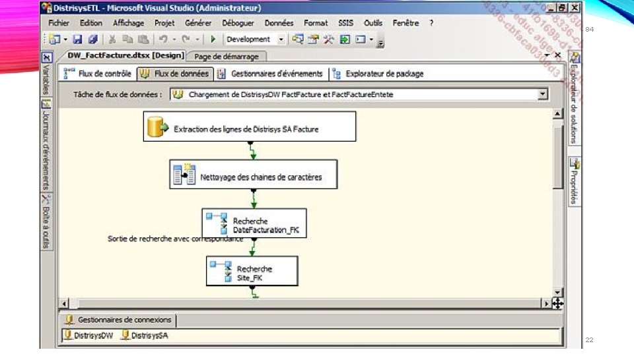The image size is (634, 356).
Task: Expand the Other Windows dropdown arrow
Action: pos(371,40)
